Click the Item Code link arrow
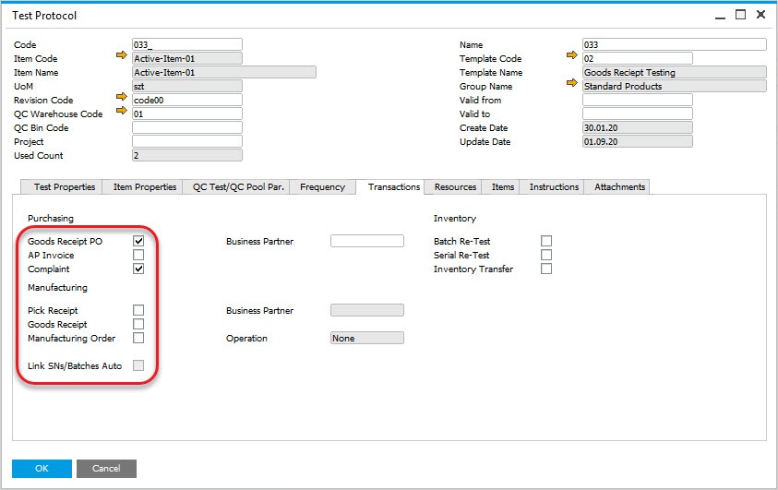Screen dimensions: 778x490 (x=121, y=58)
